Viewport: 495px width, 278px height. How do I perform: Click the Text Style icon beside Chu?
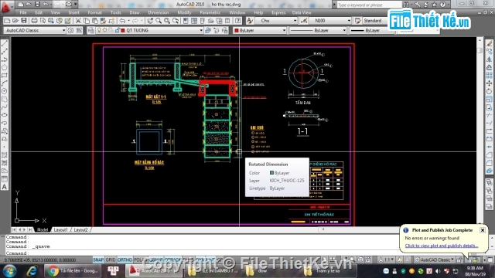point(250,21)
